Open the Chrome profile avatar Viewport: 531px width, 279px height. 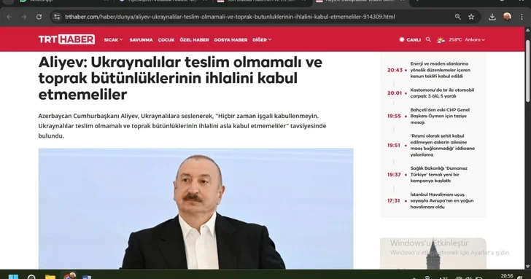pyautogui.click(x=507, y=17)
